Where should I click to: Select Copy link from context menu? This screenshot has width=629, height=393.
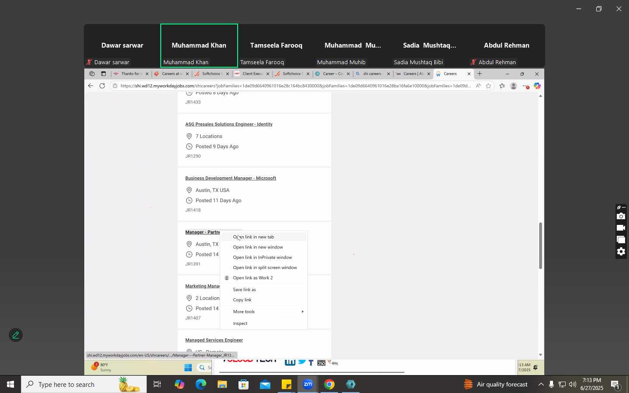click(x=264, y=300)
